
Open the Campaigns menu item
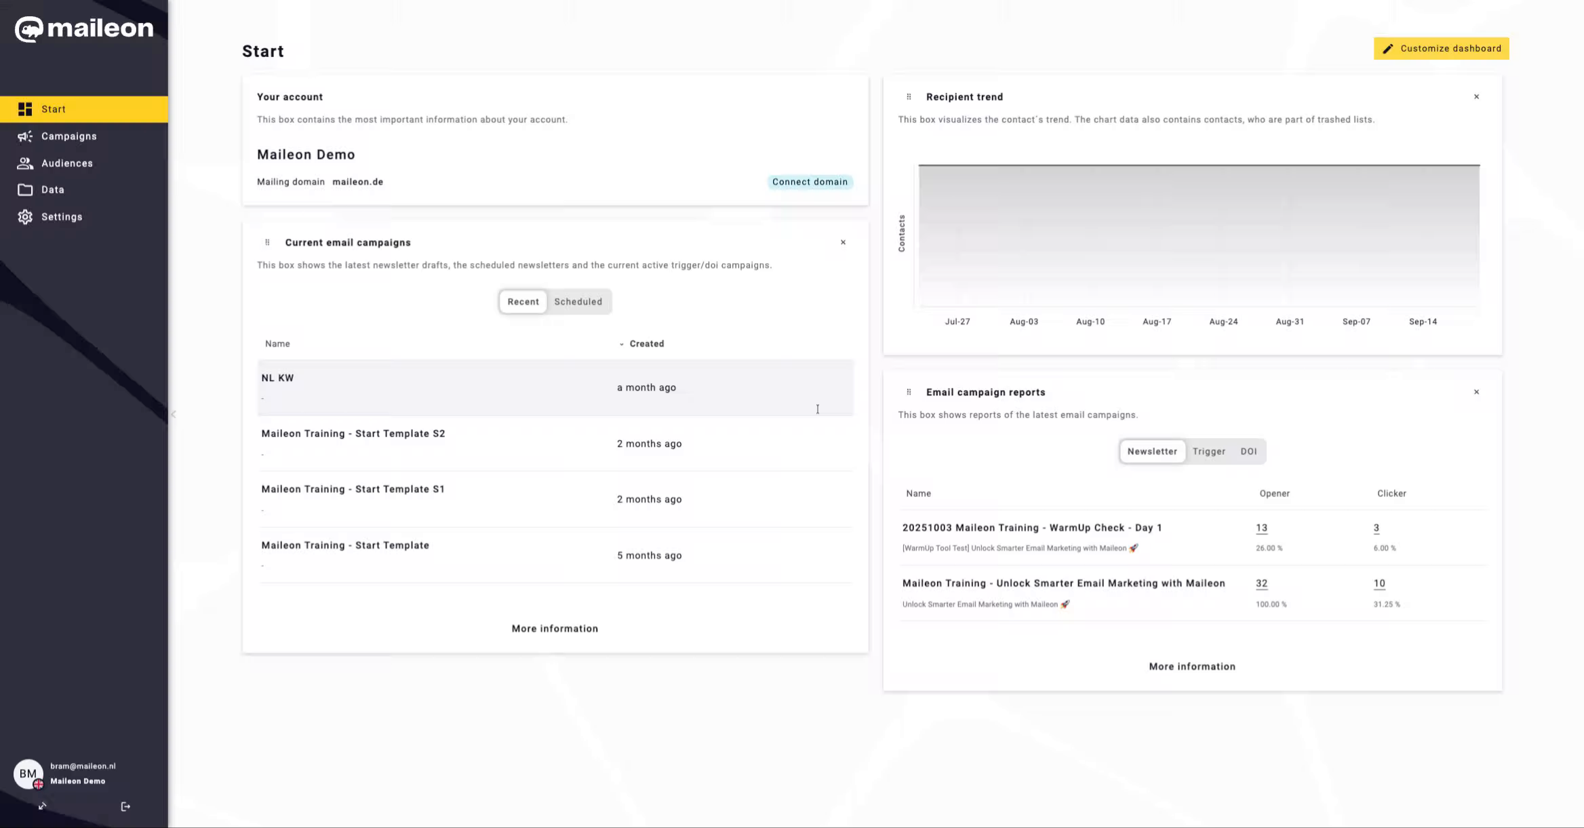point(84,136)
